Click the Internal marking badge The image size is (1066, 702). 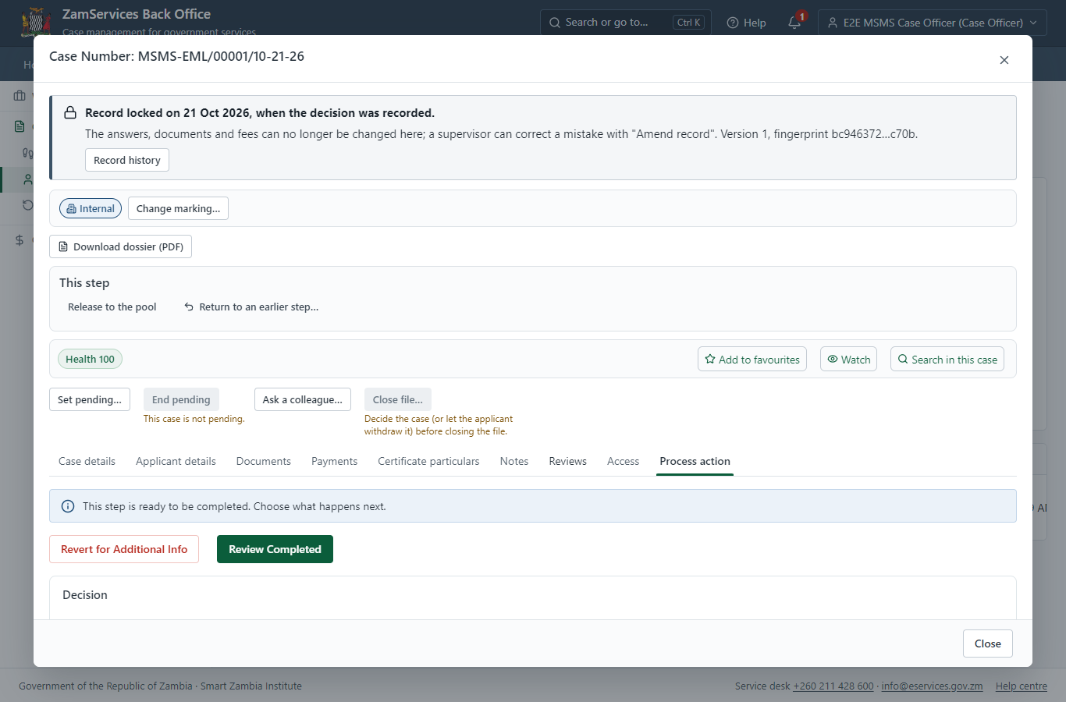[x=91, y=208]
